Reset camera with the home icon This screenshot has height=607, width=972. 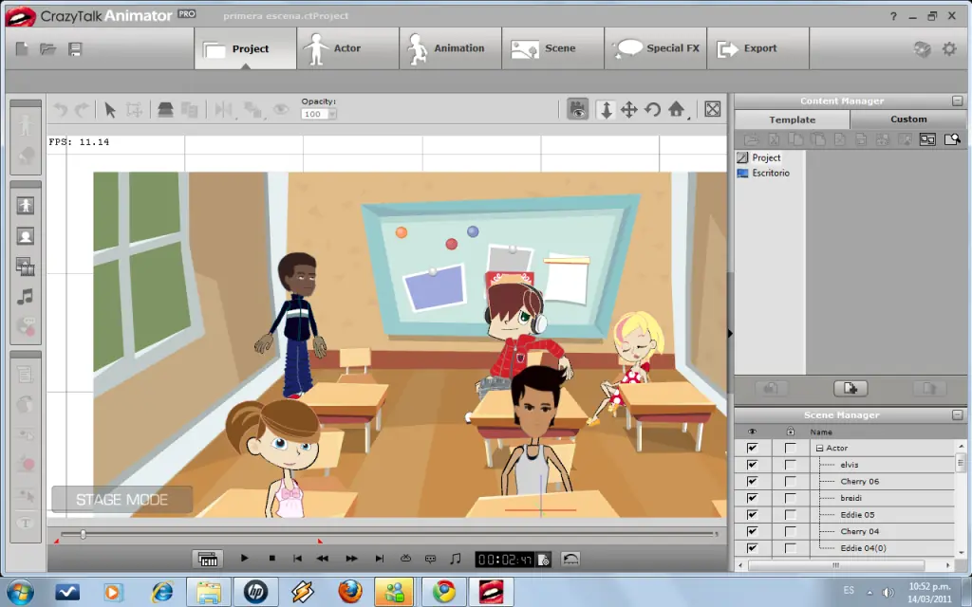point(676,109)
